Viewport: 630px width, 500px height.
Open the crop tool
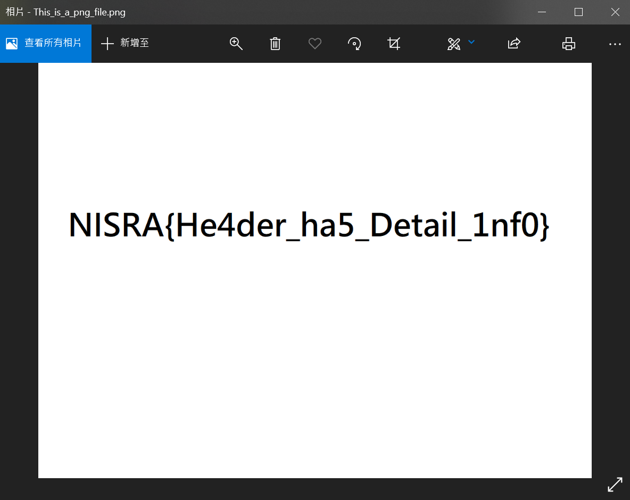point(394,44)
